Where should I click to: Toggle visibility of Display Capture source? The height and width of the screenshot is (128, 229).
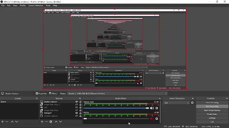(x=77, y=102)
